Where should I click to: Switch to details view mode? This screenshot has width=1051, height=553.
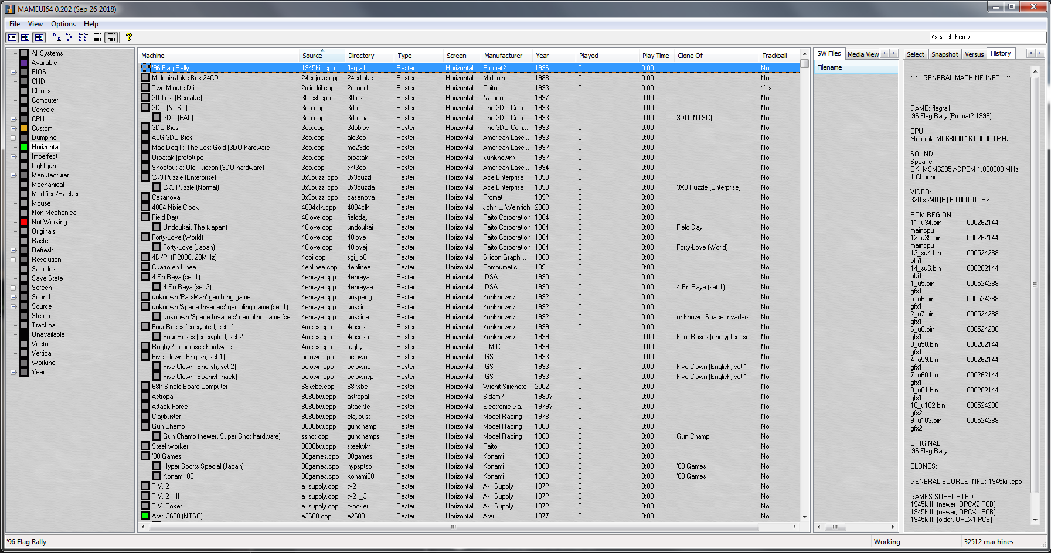97,37
